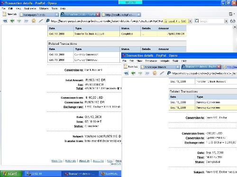Click the padlock security badge in the back window's address bar
The image size is (237, 177).
click(x=165, y=21)
